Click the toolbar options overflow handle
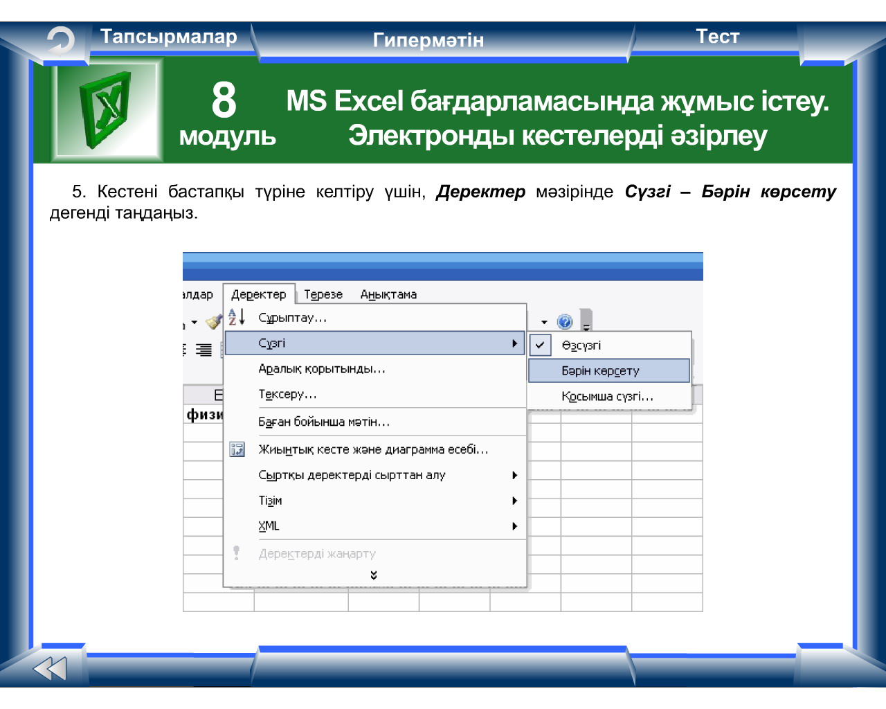This screenshot has width=886, height=709. click(586, 320)
